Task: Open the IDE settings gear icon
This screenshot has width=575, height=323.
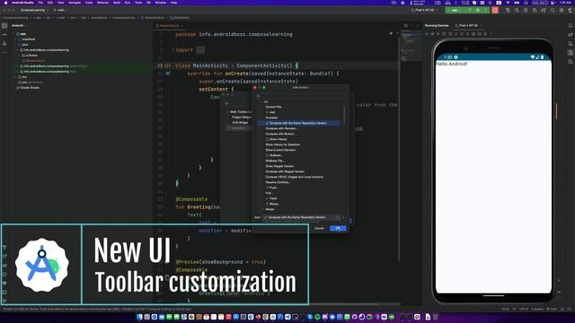Action: 562,10
